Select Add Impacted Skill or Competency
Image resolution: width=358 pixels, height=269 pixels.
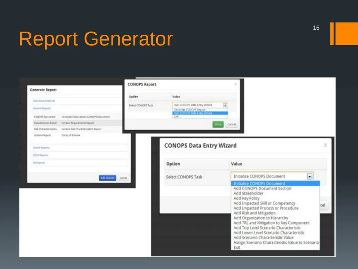[x=275, y=204]
